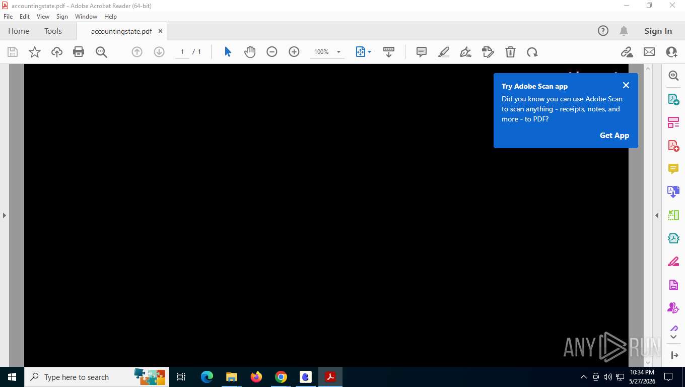Open the File menu
The height and width of the screenshot is (387, 685).
point(8,17)
